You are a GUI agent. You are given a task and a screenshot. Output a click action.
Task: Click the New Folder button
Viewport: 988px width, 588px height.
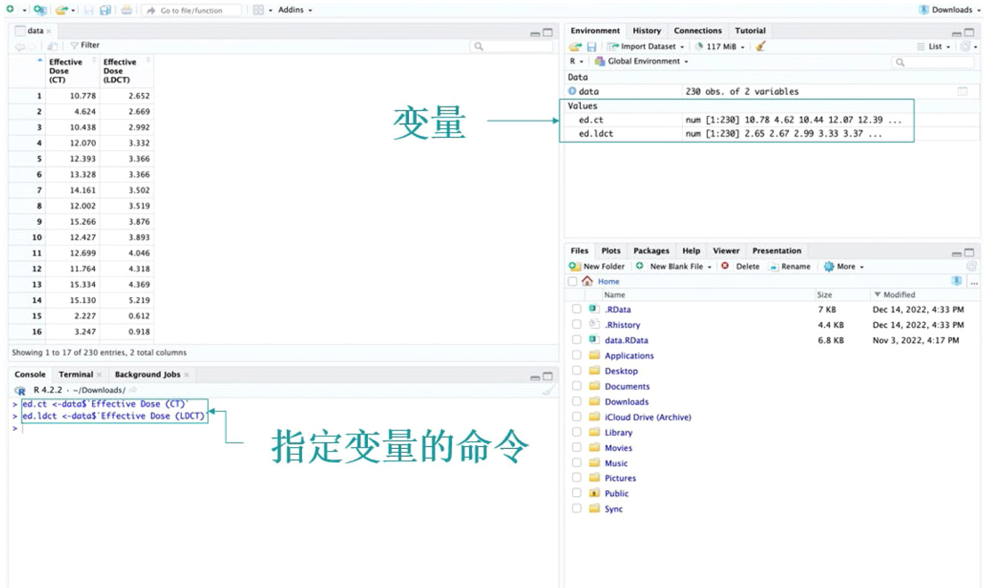597,266
